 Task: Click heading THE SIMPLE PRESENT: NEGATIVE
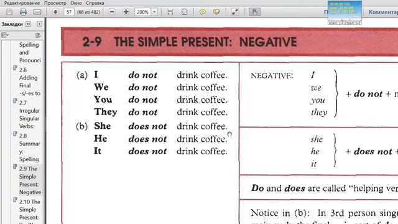coord(205,42)
